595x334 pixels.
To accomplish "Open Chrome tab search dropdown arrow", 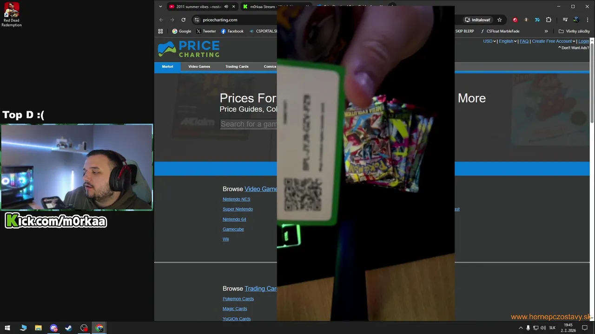I will pyautogui.click(x=160, y=6).
